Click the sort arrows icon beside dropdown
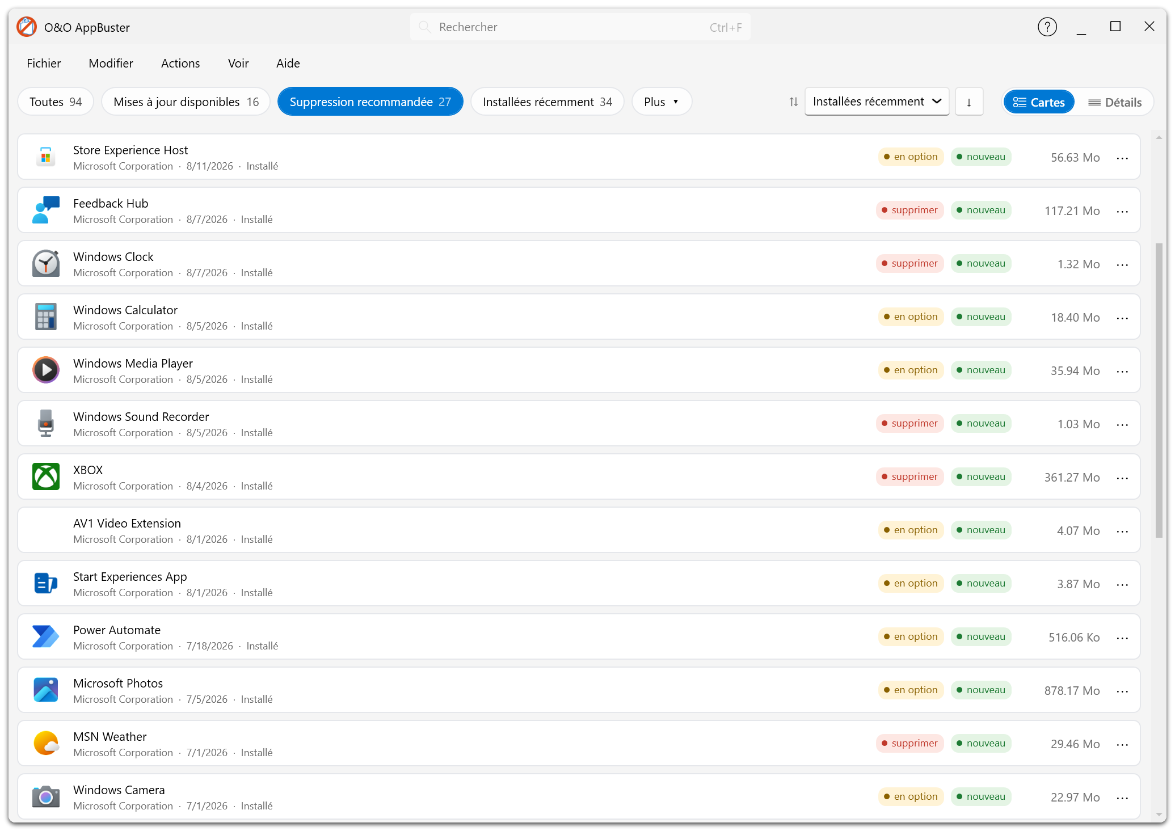This screenshot has width=1175, height=831. pos(793,102)
